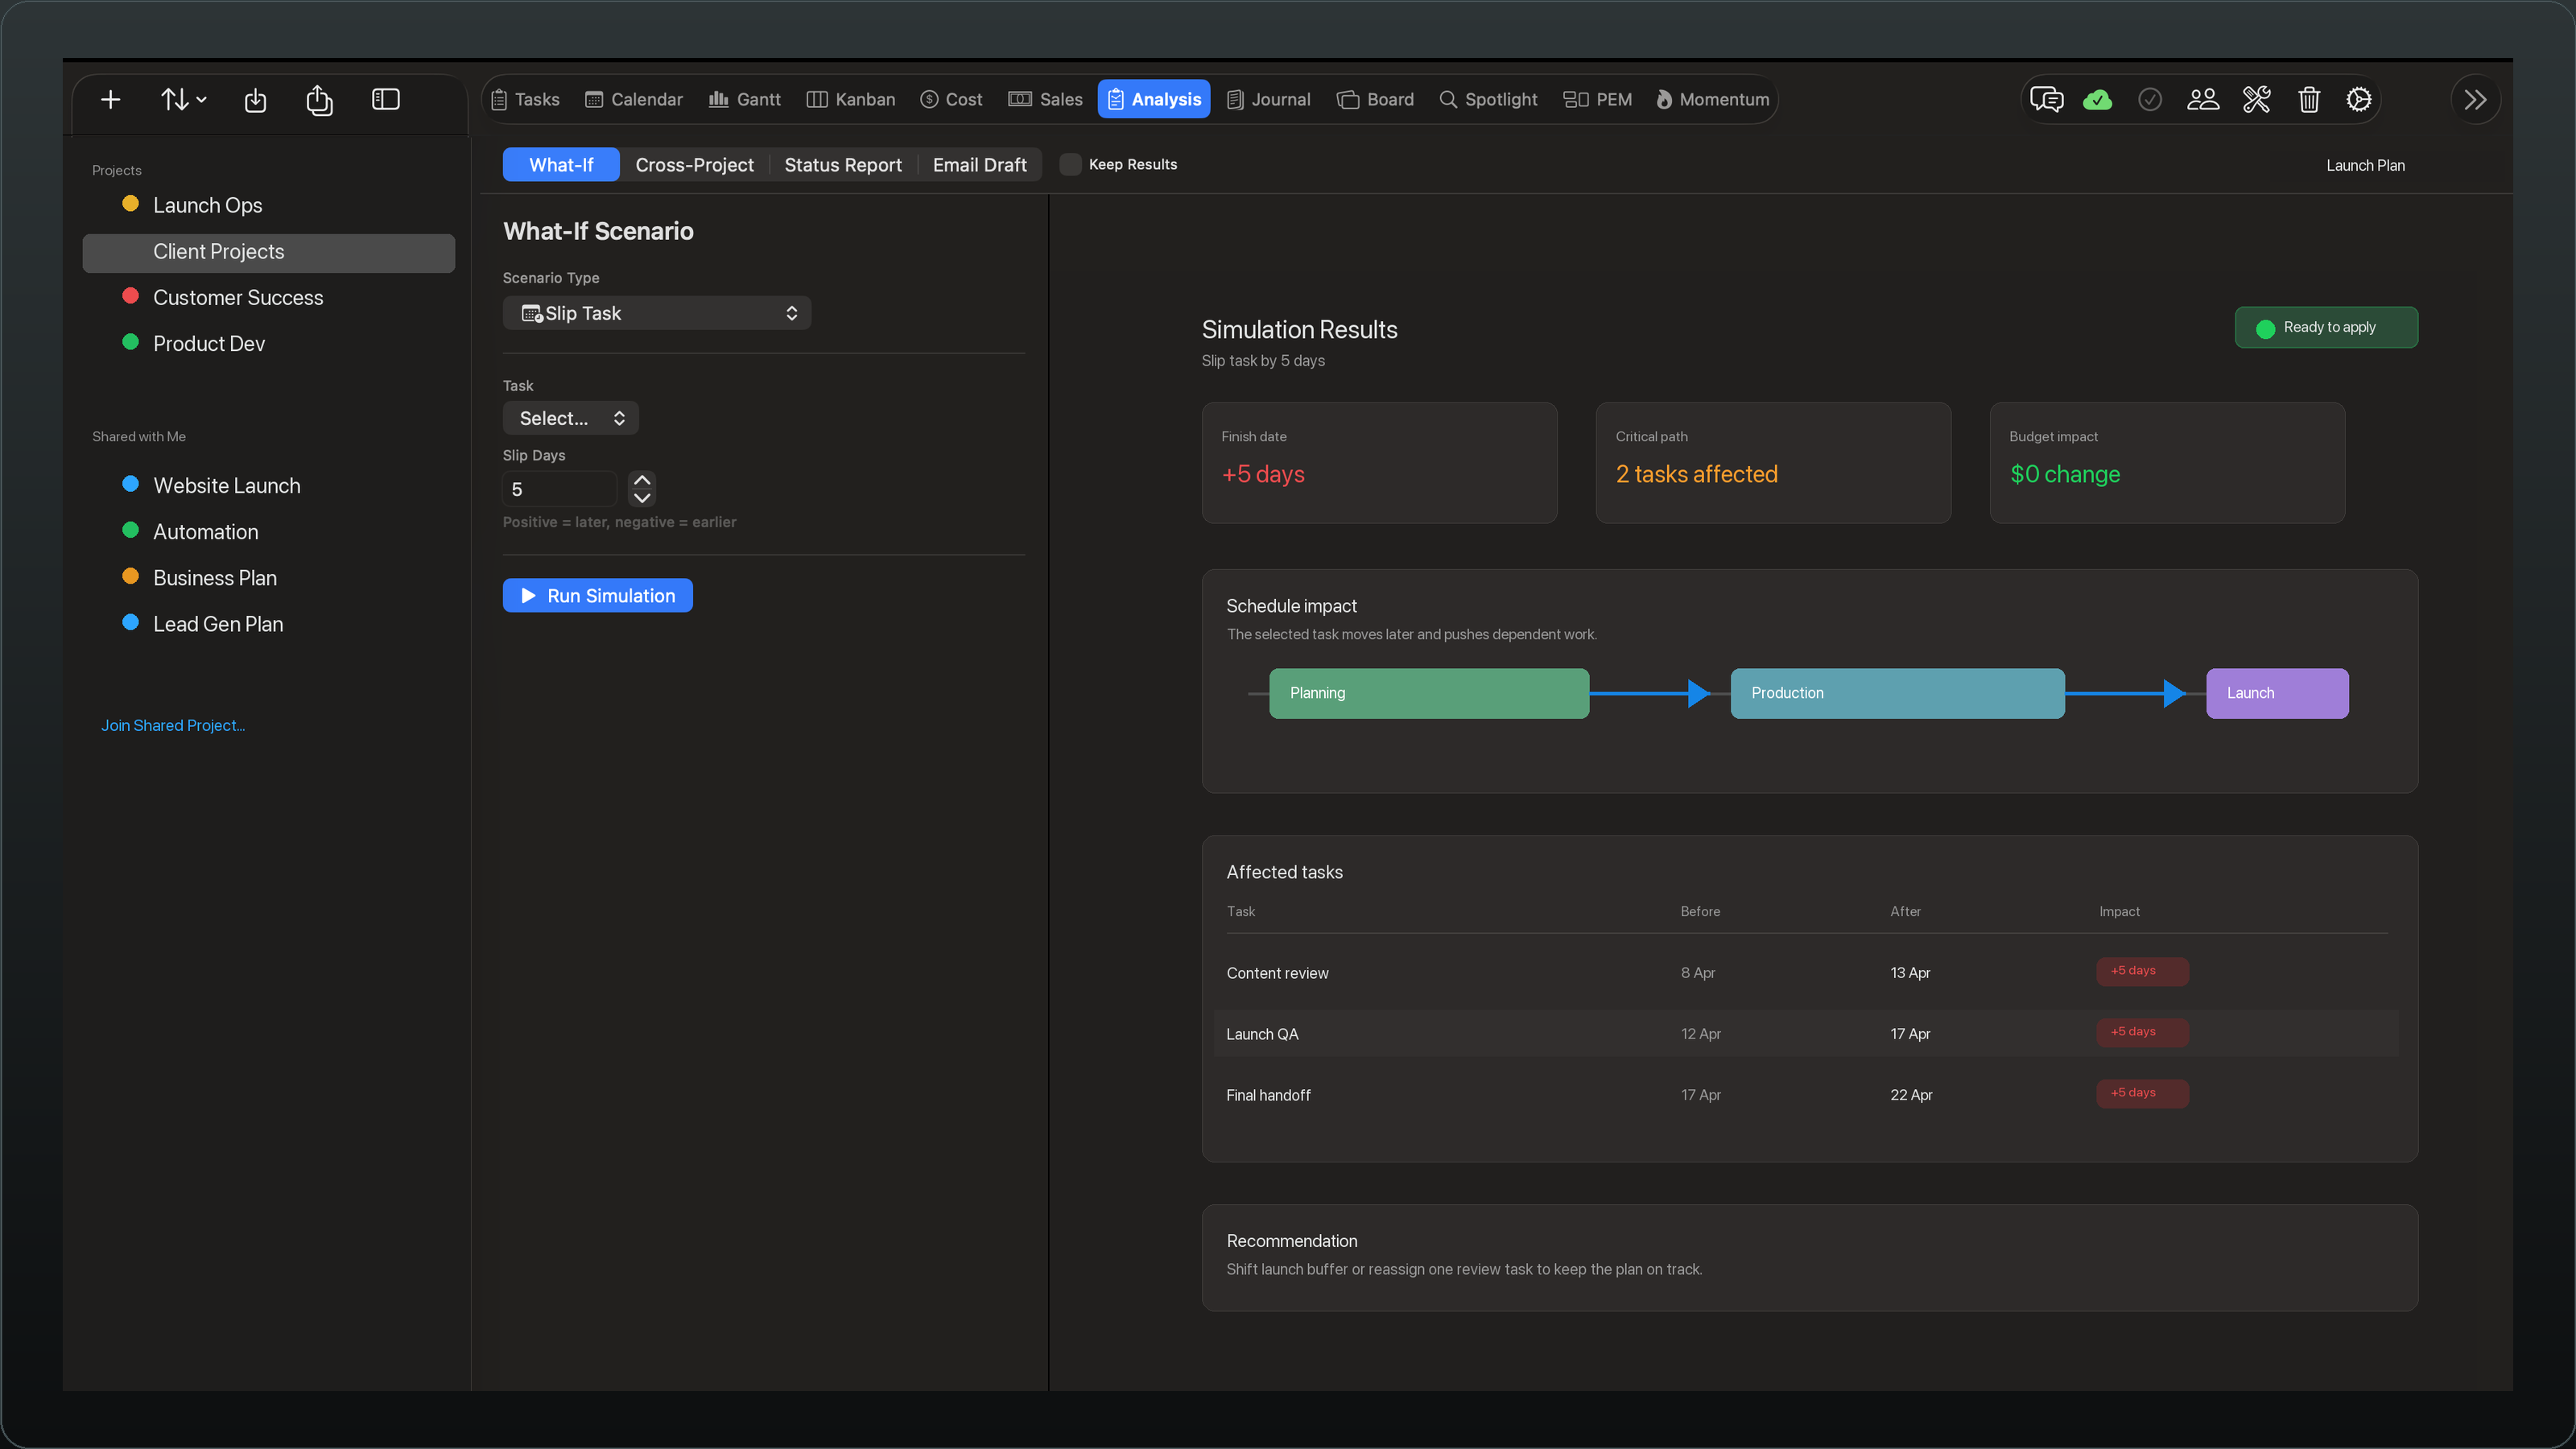2576x1449 pixels.
Task: Click the Critical path 2 tasks affected card
Action: coord(1773,463)
